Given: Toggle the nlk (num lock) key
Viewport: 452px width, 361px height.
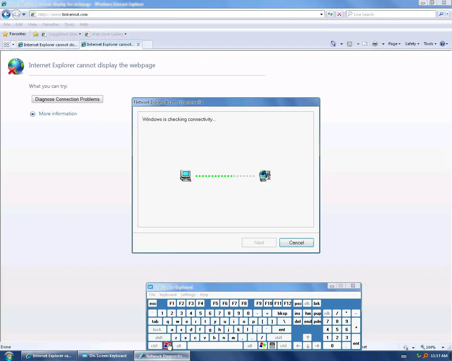Looking at the screenshot, I should tap(327, 313).
